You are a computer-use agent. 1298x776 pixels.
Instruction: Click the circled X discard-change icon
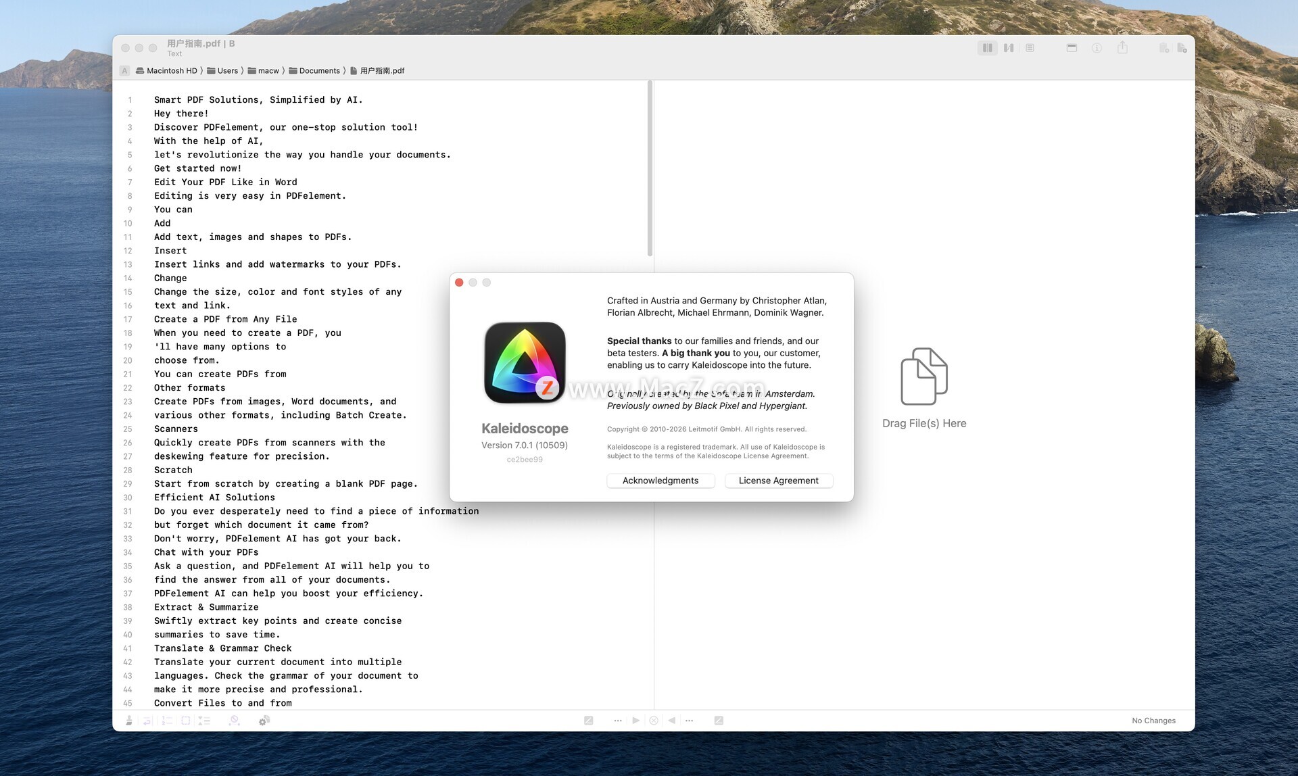pos(654,721)
